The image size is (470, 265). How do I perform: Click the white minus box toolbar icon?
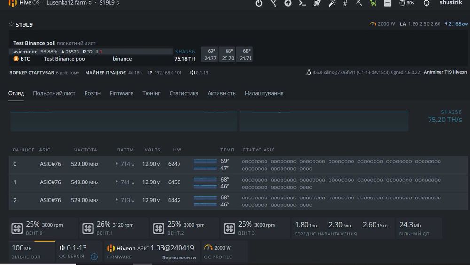388,3
